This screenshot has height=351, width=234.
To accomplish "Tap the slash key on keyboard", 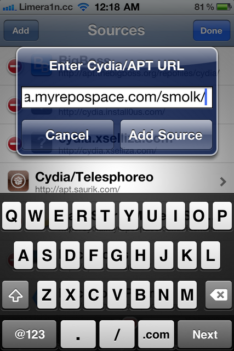I will pyautogui.click(x=117, y=335).
